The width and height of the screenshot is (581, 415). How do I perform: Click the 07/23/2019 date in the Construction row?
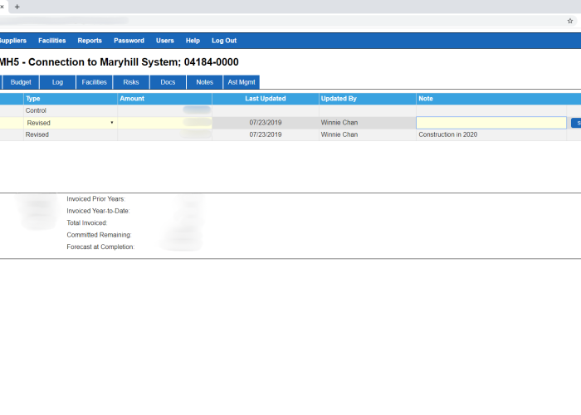click(x=266, y=134)
